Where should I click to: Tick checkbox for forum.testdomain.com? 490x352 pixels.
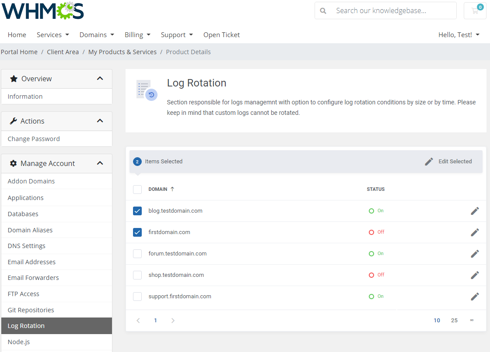(x=137, y=254)
